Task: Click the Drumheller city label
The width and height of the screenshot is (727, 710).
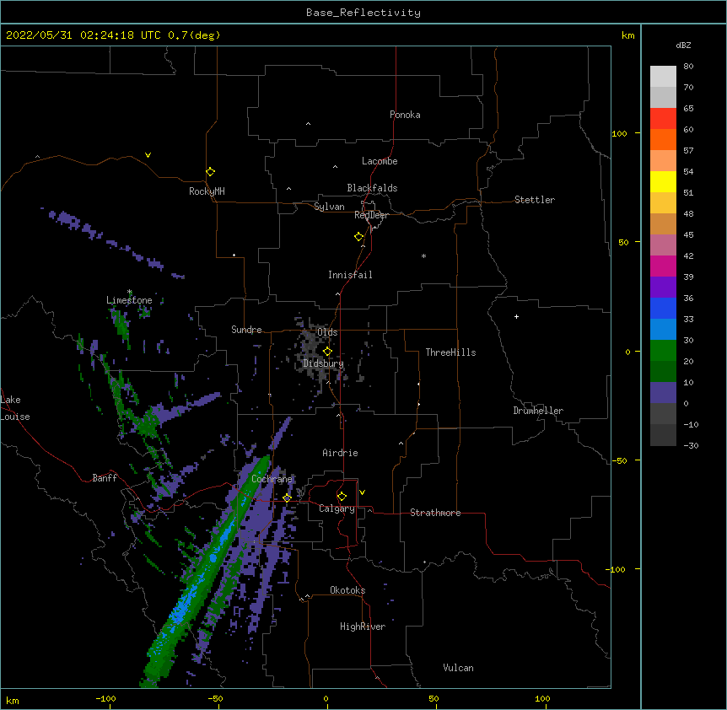Action: 538,411
